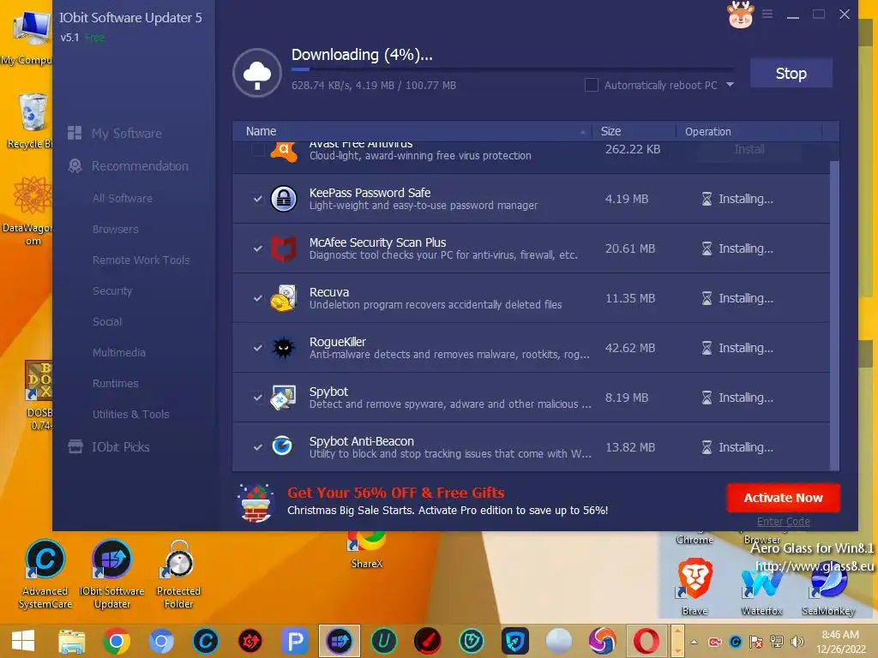Uncheck the Recuva checkbox

(x=257, y=298)
